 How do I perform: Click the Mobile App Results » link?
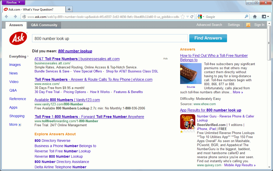coord(240,165)
